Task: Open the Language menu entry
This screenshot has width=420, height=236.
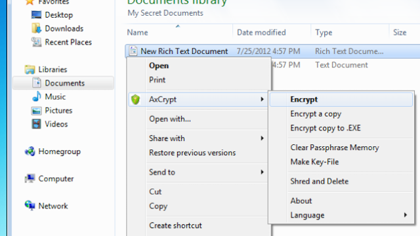Action: click(x=307, y=215)
